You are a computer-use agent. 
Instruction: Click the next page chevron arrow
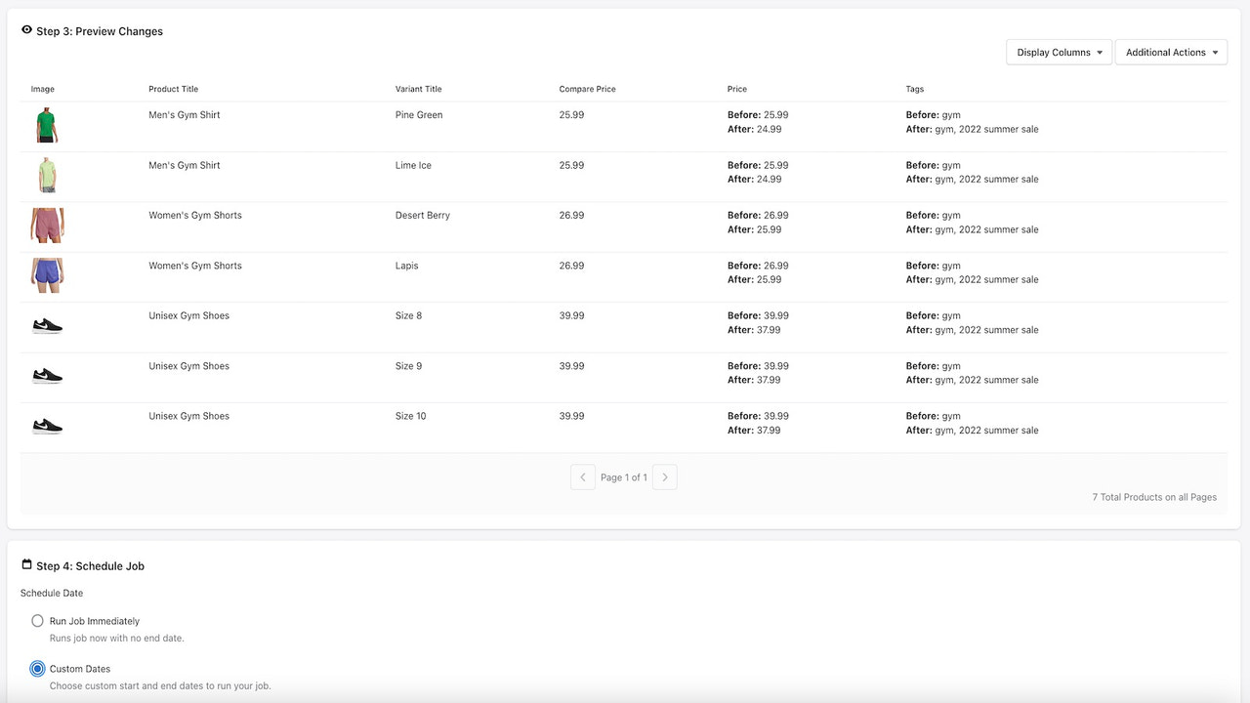pos(665,476)
